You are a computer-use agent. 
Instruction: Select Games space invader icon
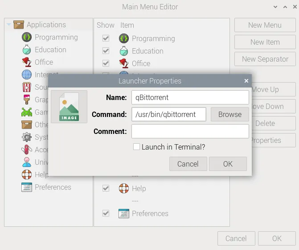click(x=27, y=112)
